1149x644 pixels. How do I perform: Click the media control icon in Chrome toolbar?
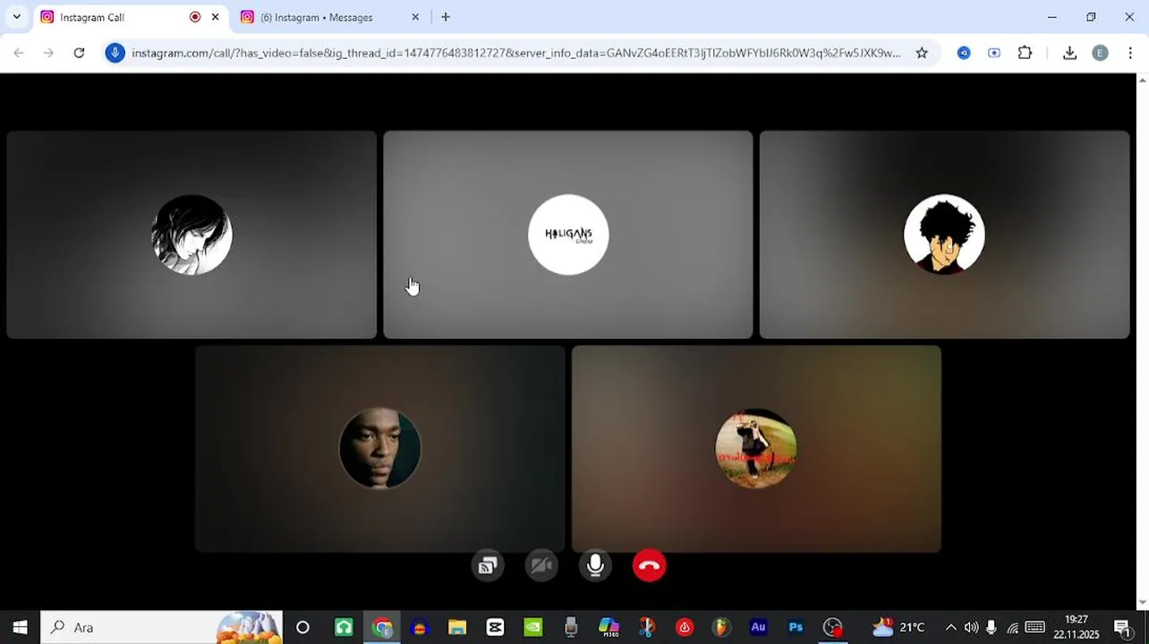click(994, 53)
